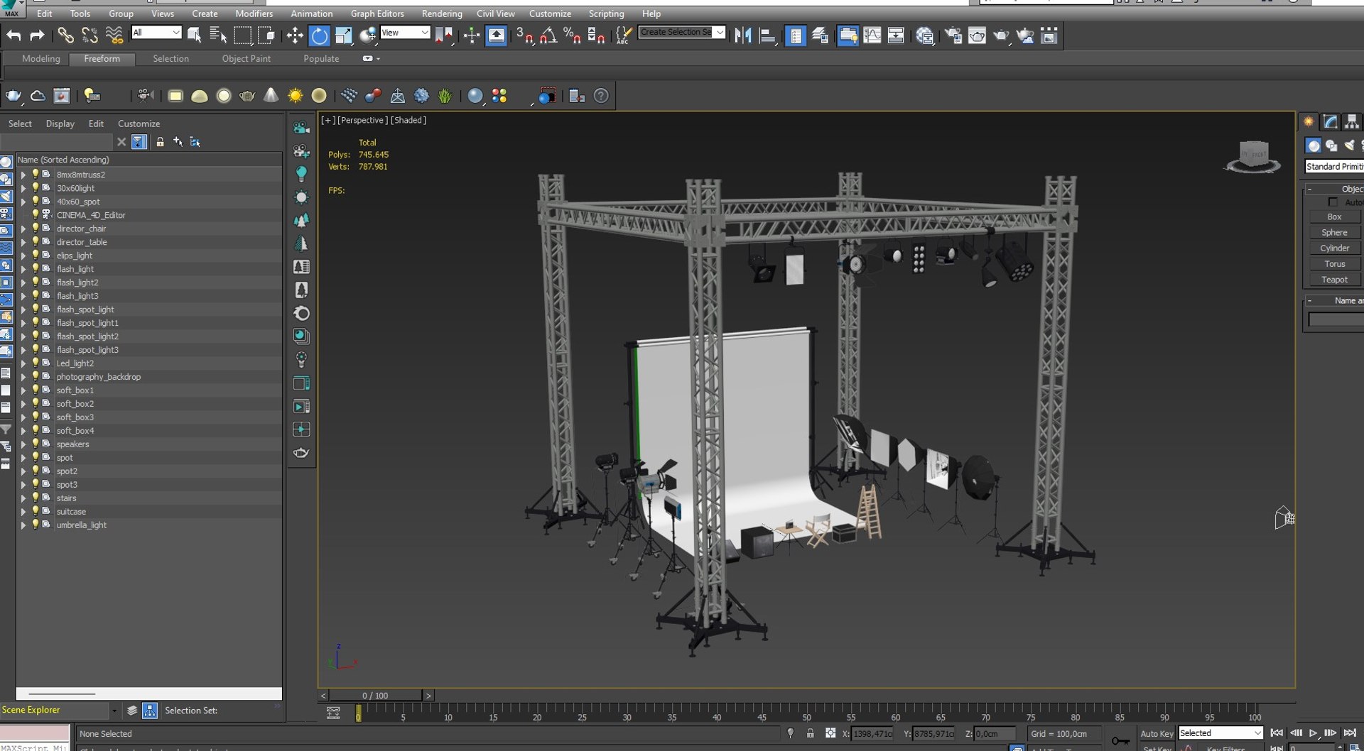Switch to the Freeform ribbon tab
Image resolution: width=1364 pixels, height=751 pixels.
point(102,59)
